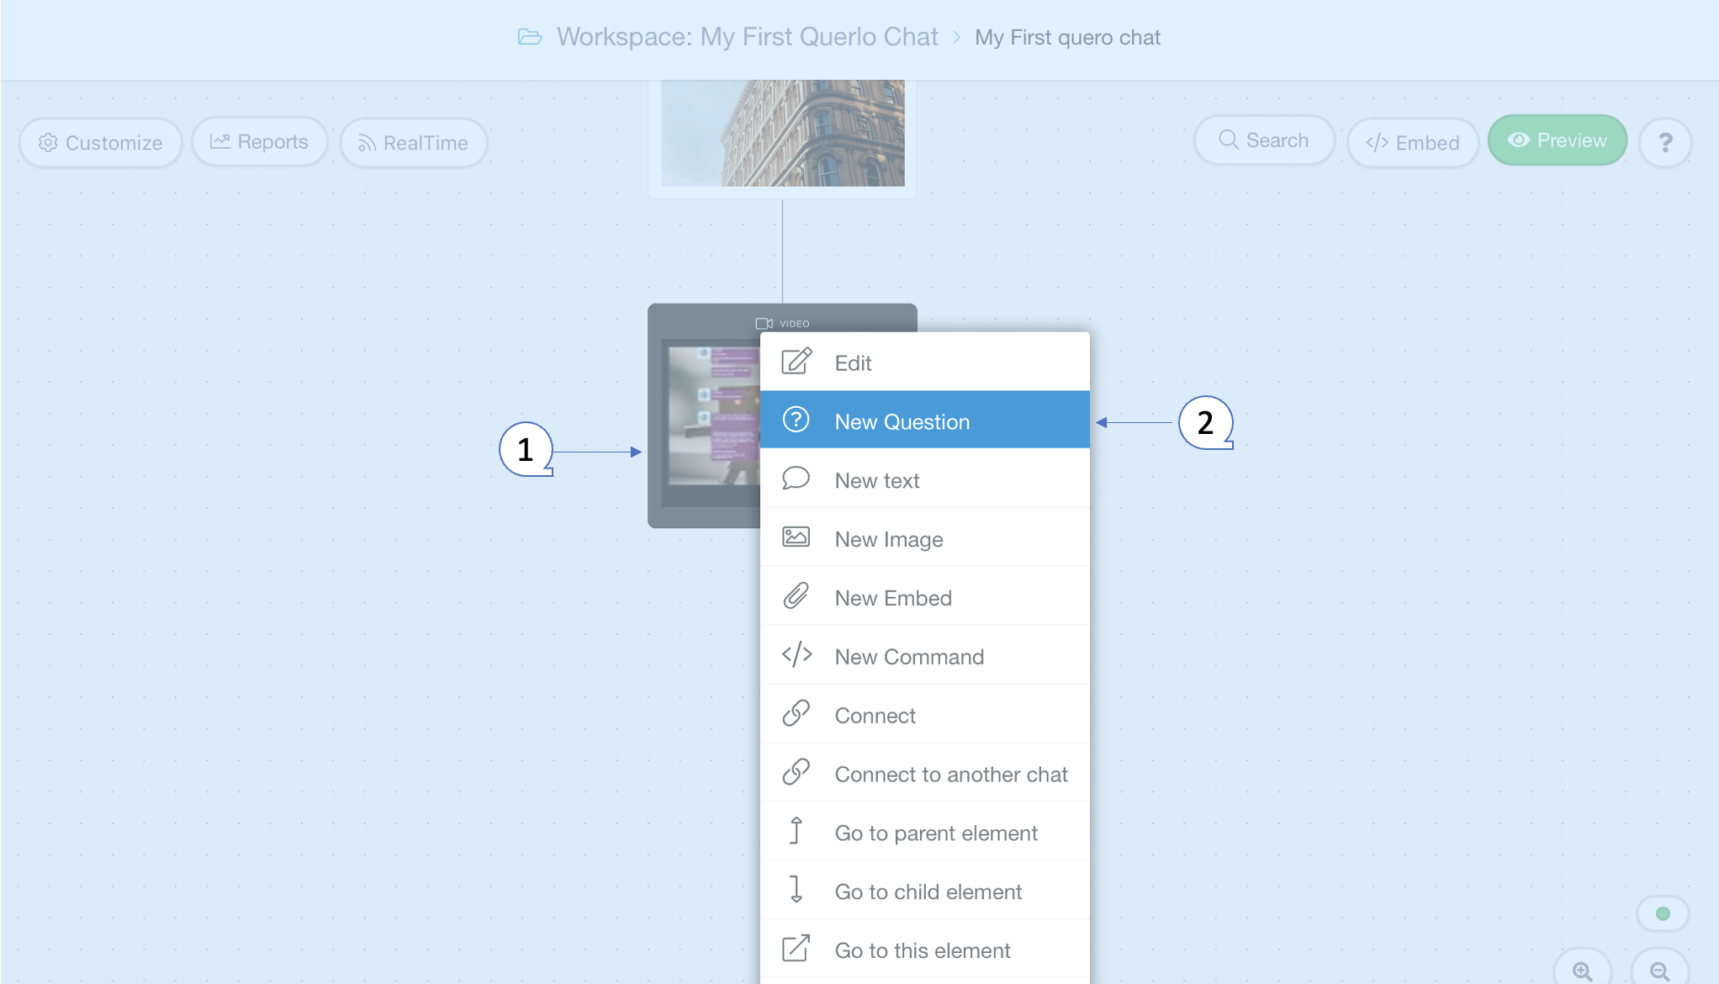Click the paperclip New Embed icon
This screenshot has width=1719, height=984.
pyautogui.click(x=796, y=596)
